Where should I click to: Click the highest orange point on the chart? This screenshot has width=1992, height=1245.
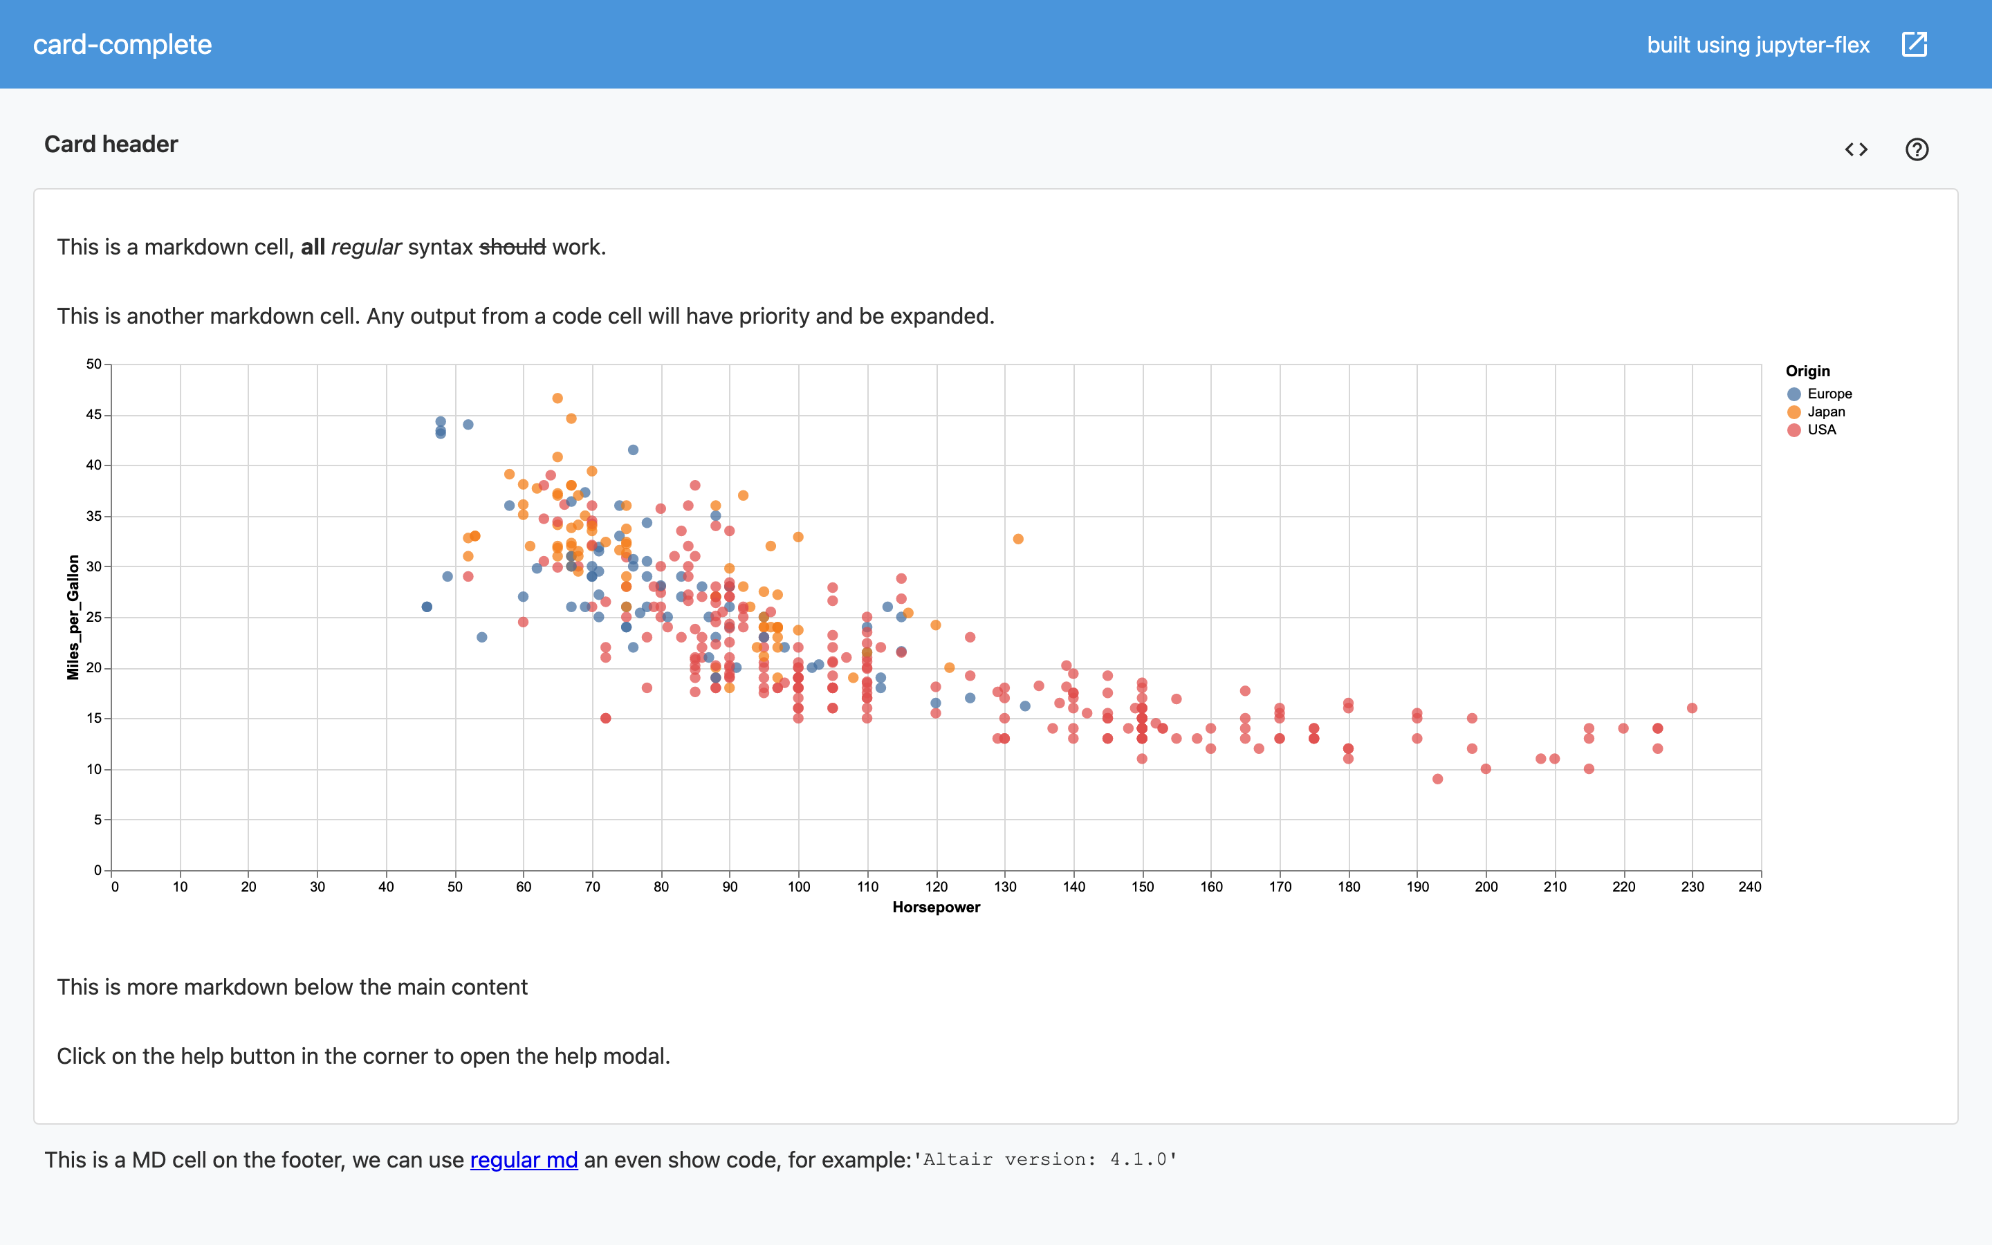point(557,398)
